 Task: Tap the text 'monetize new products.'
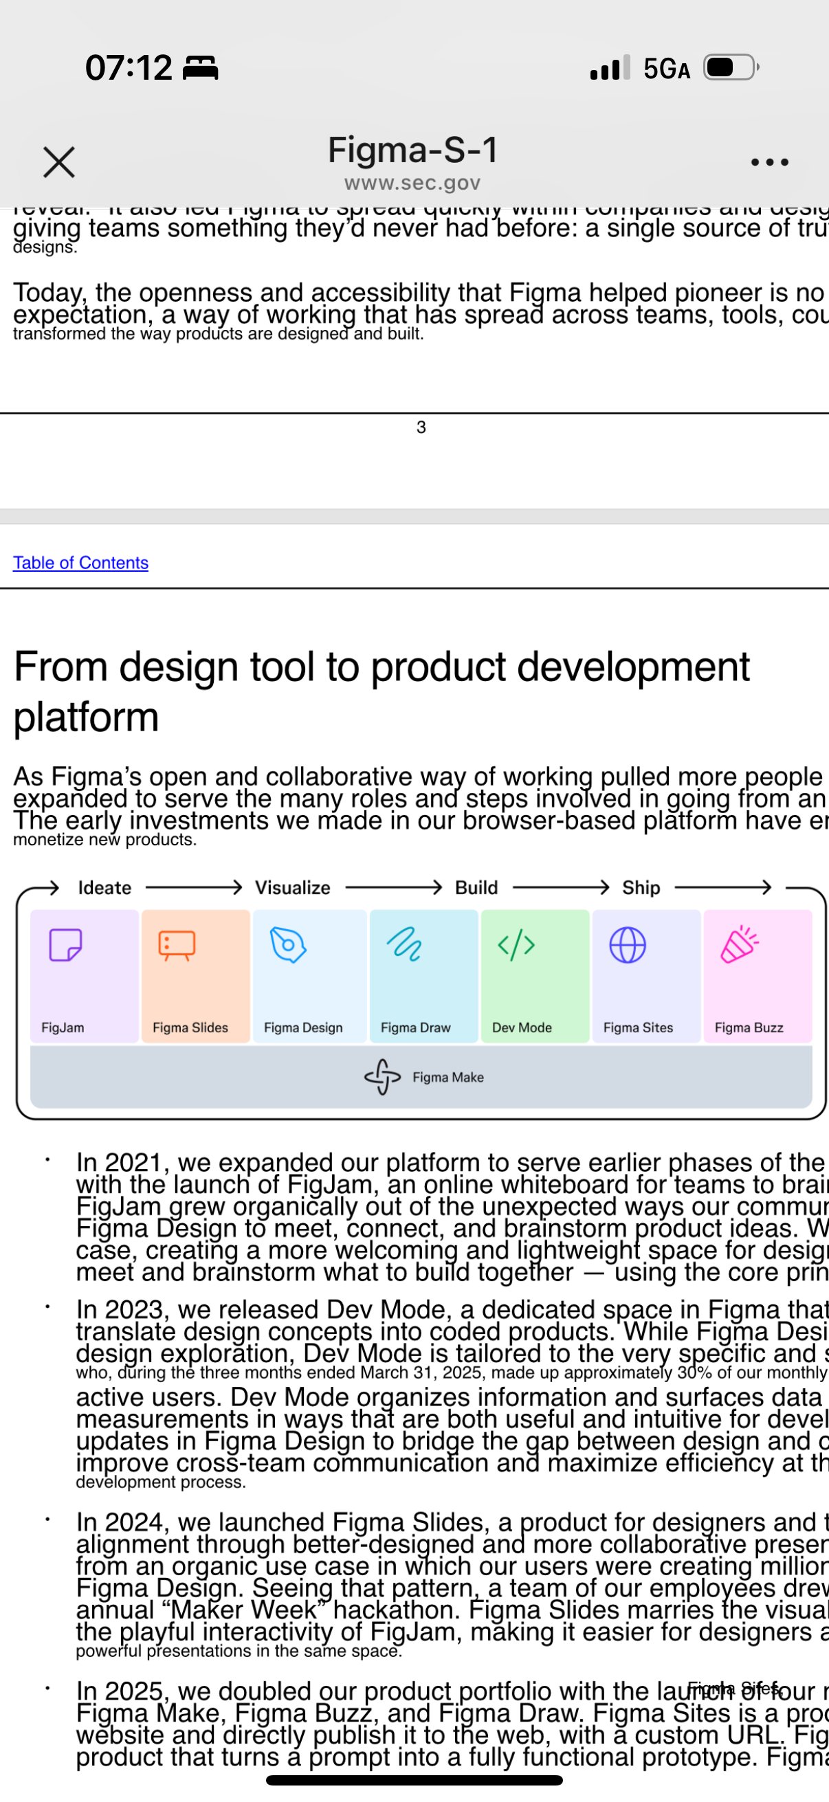[x=105, y=839]
